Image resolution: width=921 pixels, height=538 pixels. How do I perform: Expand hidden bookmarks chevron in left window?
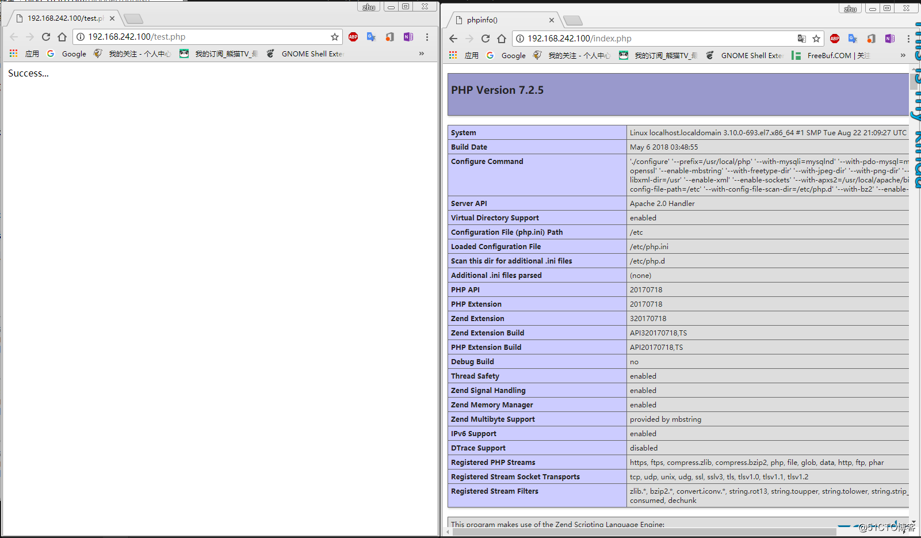[422, 54]
